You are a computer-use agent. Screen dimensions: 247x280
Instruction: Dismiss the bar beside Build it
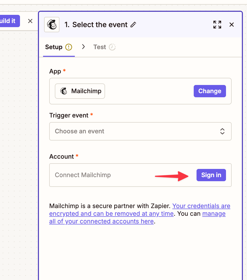30,21
